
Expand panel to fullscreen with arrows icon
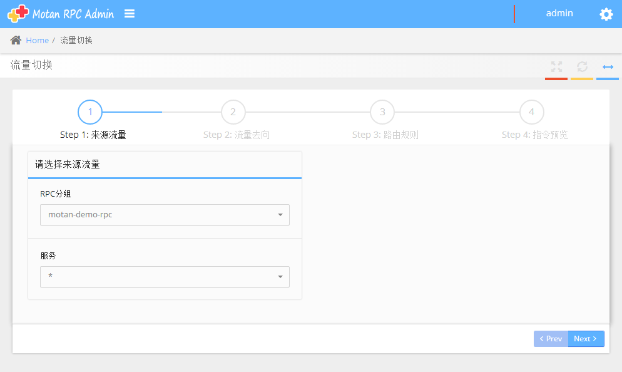point(556,66)
